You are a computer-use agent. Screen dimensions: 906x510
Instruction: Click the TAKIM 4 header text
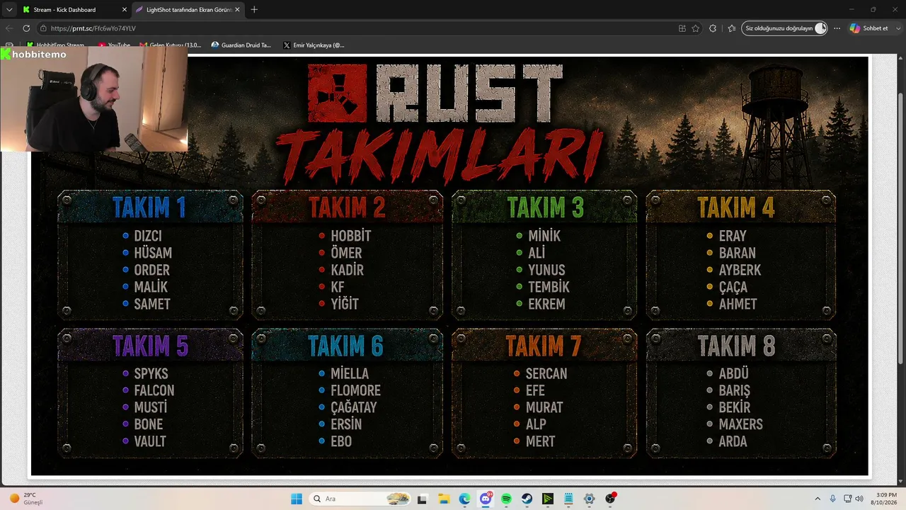pyautogui.click(x=736, y=208)
